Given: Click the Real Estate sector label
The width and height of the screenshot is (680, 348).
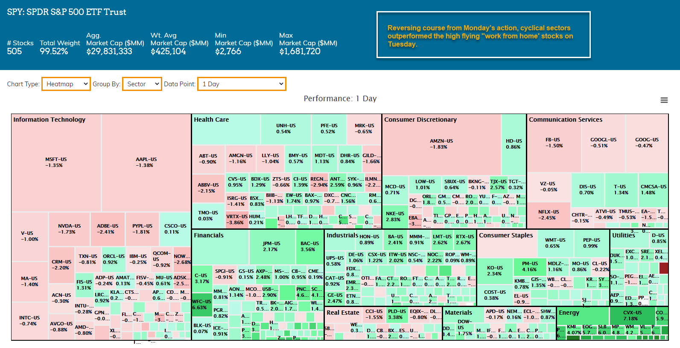Looking at the screenshot, I should point(343,313).
